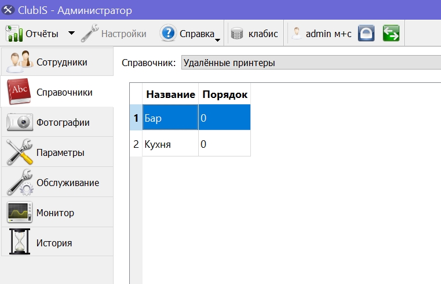Expand the Отчёты dropdown arrow
The height and width of the screenshot is (284, 441).
tap(72, 33)
